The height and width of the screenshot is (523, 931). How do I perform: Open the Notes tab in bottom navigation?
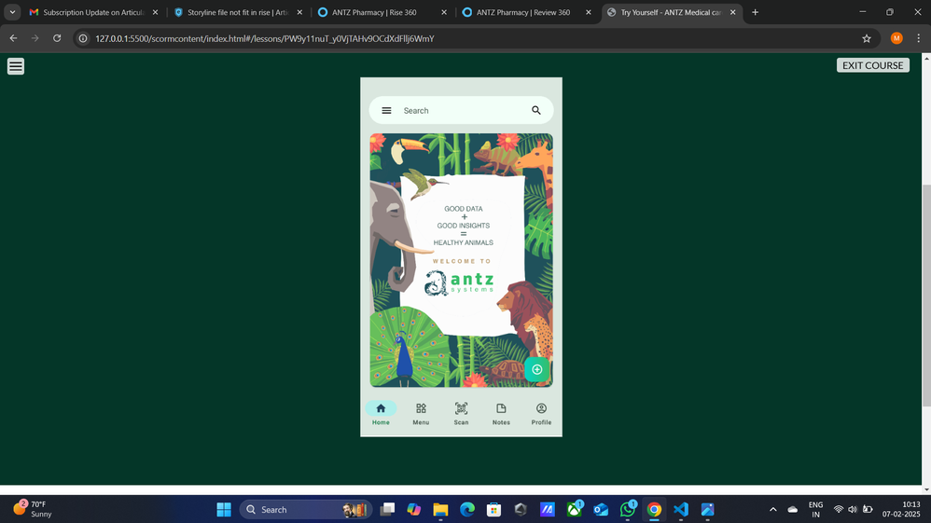(501, 413)
